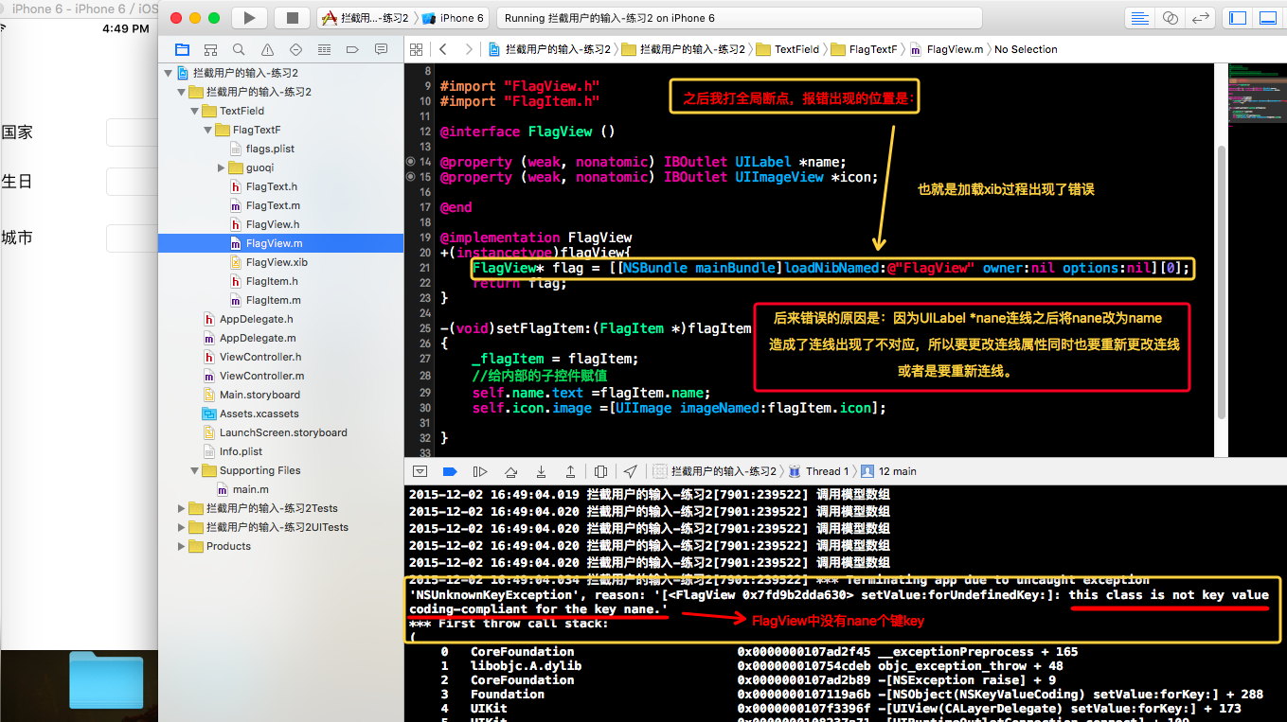Screen dimensions: 1287x722
Task: Click No Selection in the jump bar
Action: (1026, 49)
